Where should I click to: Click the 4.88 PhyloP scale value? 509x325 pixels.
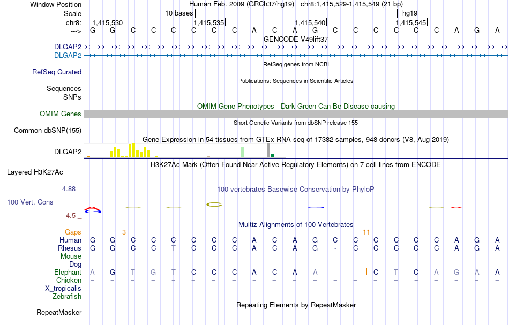(69, 189)
